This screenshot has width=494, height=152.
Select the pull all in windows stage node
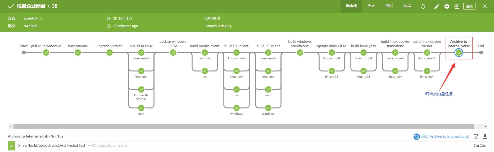[46, 53]
